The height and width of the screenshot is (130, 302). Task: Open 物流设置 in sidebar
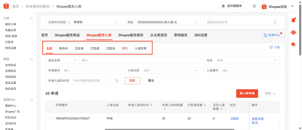point(11,48)
